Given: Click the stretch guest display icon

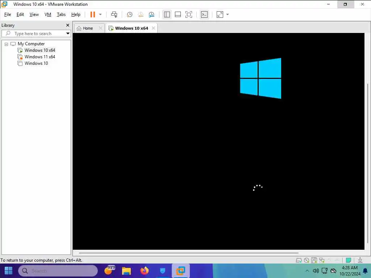Looking at the screenshot, I should click(x=220, y=14).
